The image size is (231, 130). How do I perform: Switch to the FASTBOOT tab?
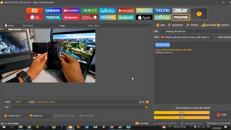[175, 25]
